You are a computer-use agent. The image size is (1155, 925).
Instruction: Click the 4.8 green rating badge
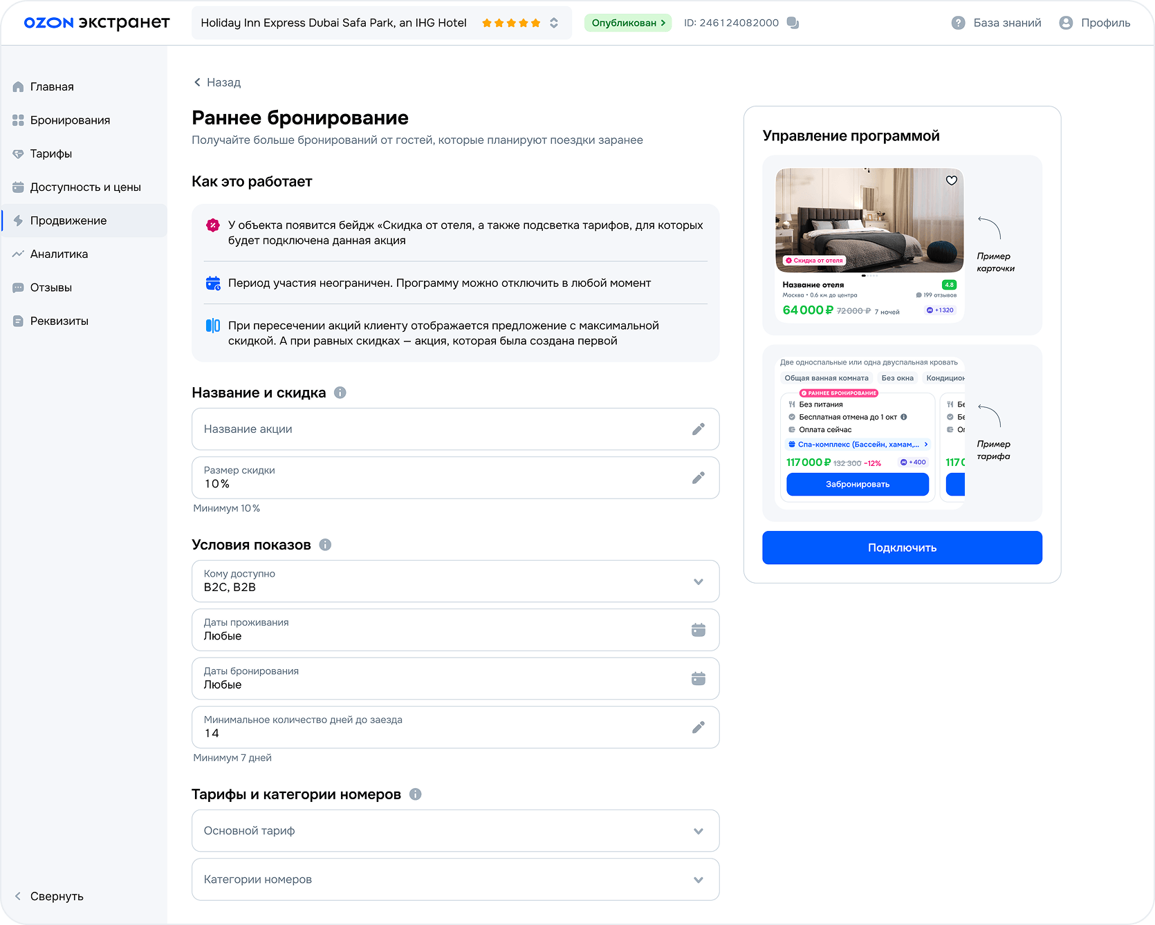point(949,285)
